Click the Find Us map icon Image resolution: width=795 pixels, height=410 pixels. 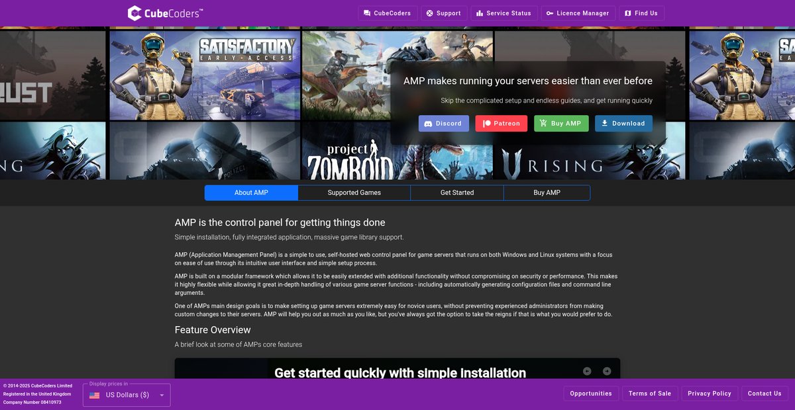click(627, 13)
